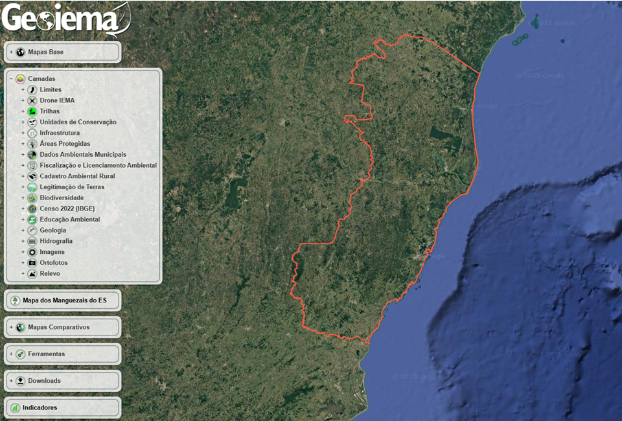
Task: Expand the Ferramentas panel
Action: click(11, 354)
